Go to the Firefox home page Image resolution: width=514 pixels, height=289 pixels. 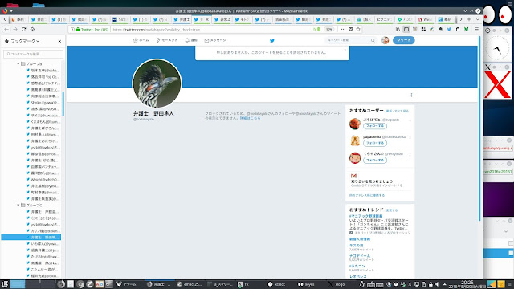[x=32, y=29]
